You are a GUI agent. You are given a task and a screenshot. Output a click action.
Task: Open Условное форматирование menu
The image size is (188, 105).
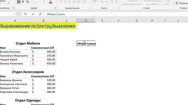132,3
